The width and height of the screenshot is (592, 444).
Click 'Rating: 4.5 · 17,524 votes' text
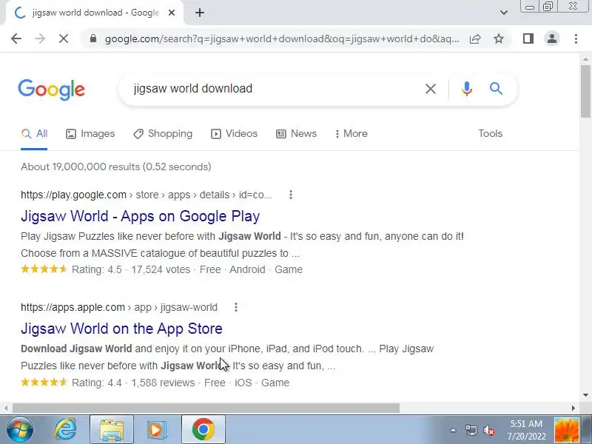tap(131, 269)
